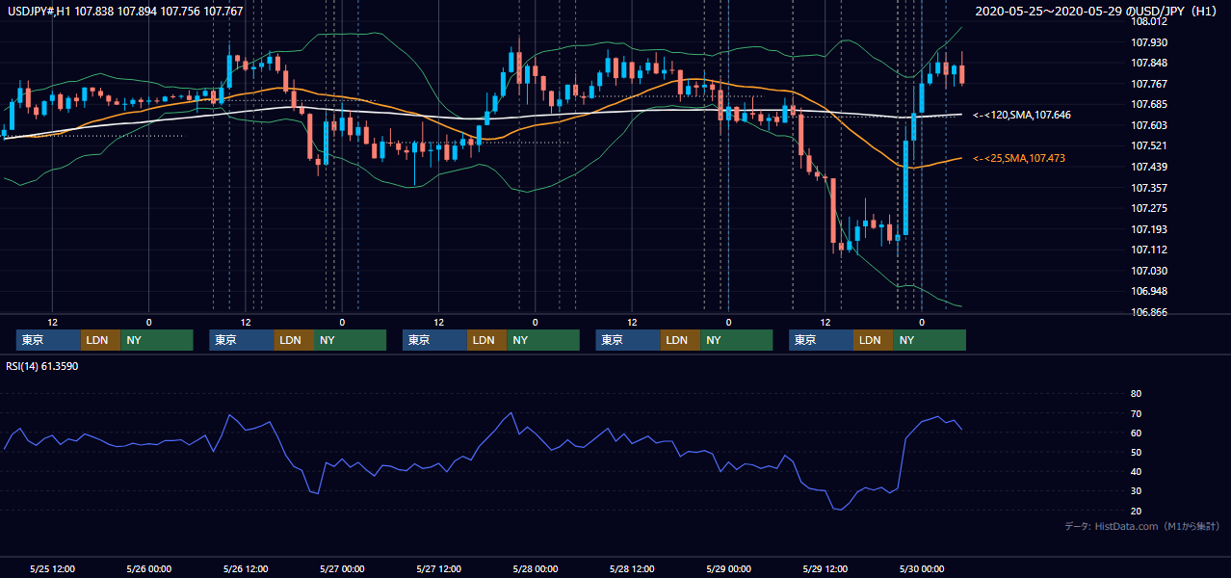Click the 107.685 price axis value
This screenshot has width=1231, height=578.
pyautogui.click(x=1148, y=104)
